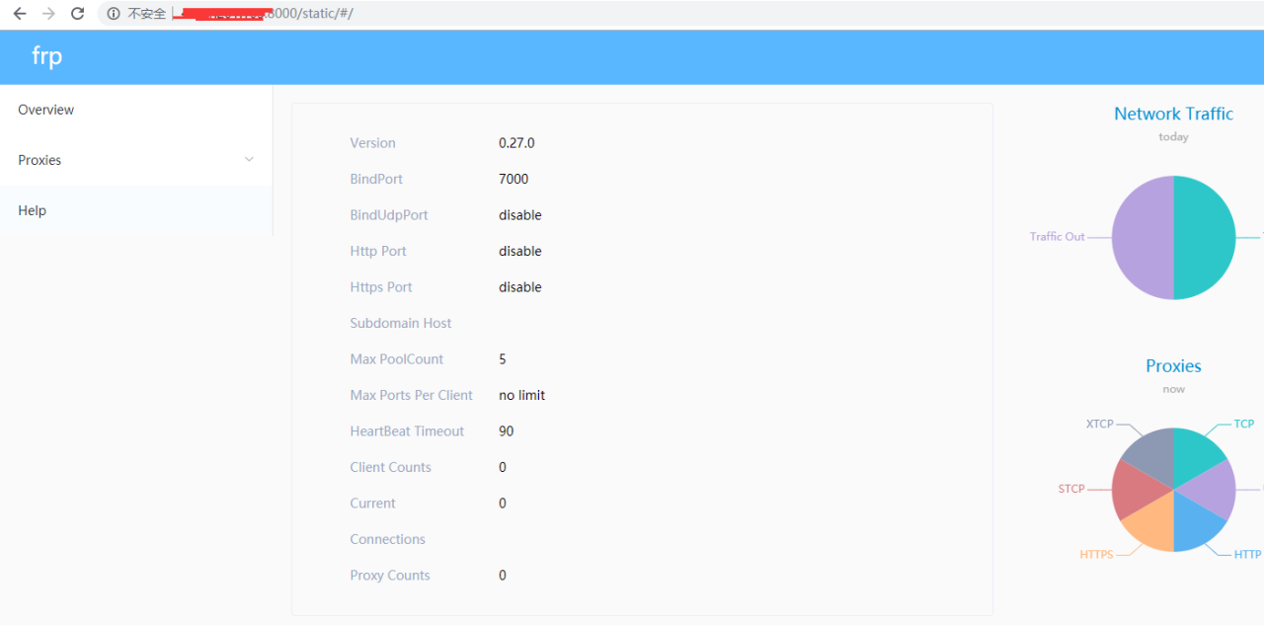Screen dimensions: 1264x625
Task: Click the HTTP chart label
Action: pos(1247,555)
